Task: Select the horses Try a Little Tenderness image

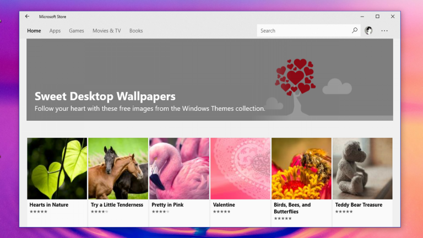Action: tap(118, 169)
